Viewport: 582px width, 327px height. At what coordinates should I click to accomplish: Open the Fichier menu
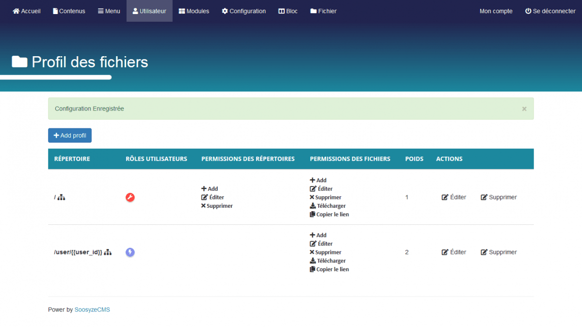323,11
